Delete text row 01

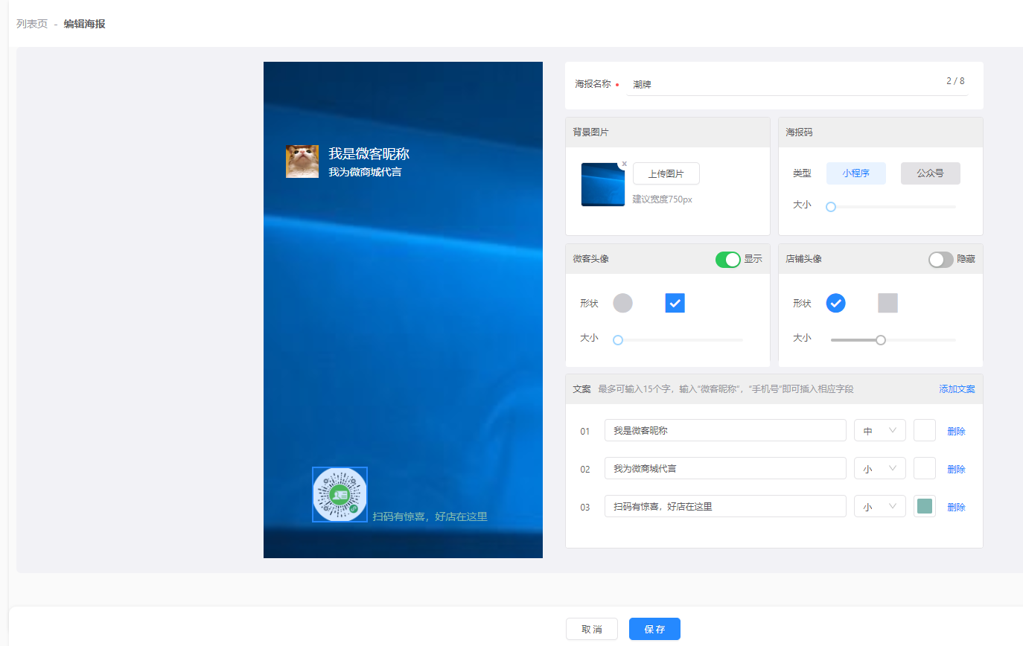pyautogui.click(x=956, y=431)
